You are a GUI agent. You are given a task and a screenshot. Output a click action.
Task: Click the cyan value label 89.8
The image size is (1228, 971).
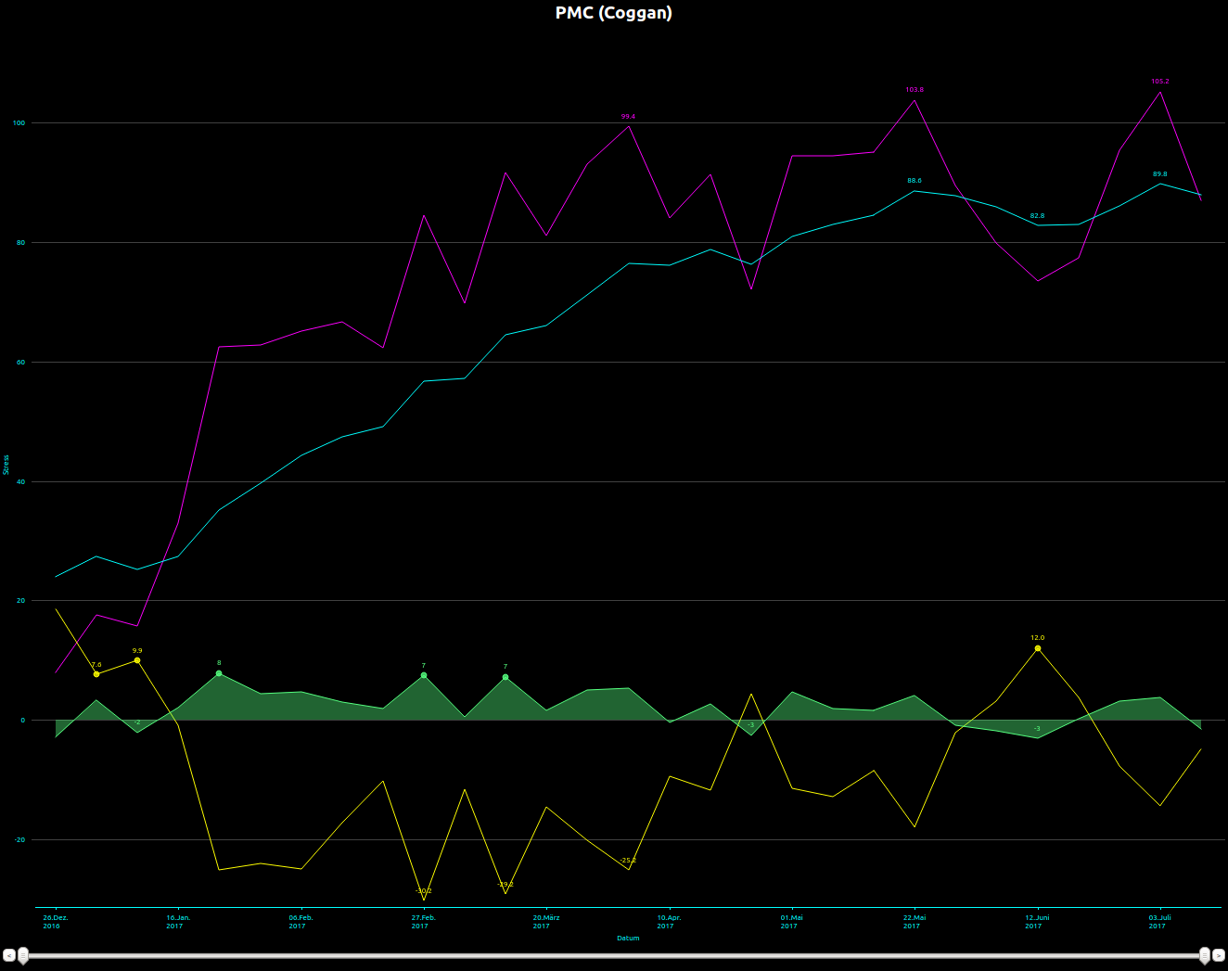tap(1159, 174)
